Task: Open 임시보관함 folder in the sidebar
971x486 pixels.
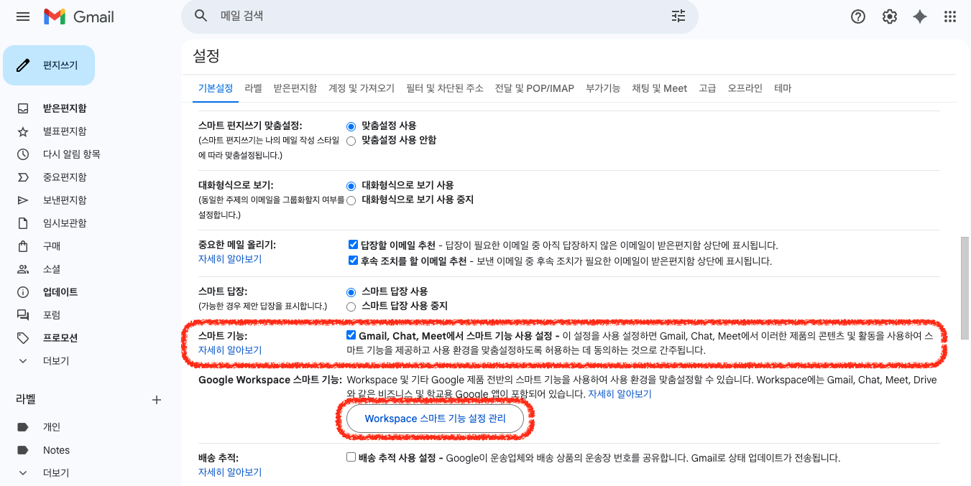Action: 65,223
